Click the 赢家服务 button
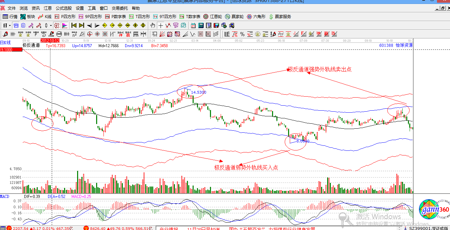The height and width of the screenshot is (230, 450). pos(280,17)
